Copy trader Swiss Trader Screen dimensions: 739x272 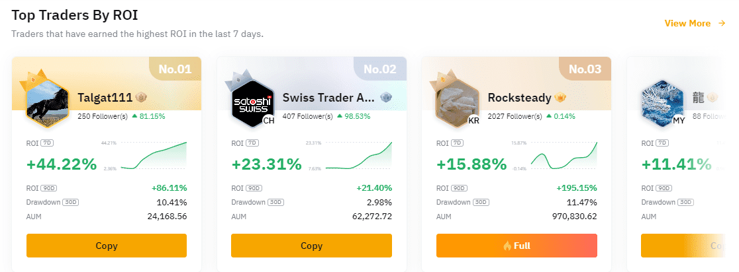click(x=311, y=246)
